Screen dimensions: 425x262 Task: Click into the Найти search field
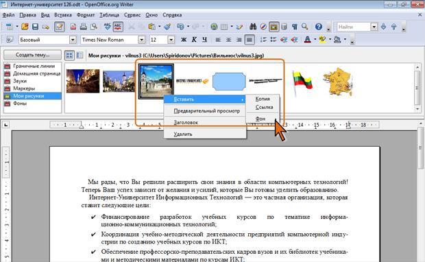point(354,27)
